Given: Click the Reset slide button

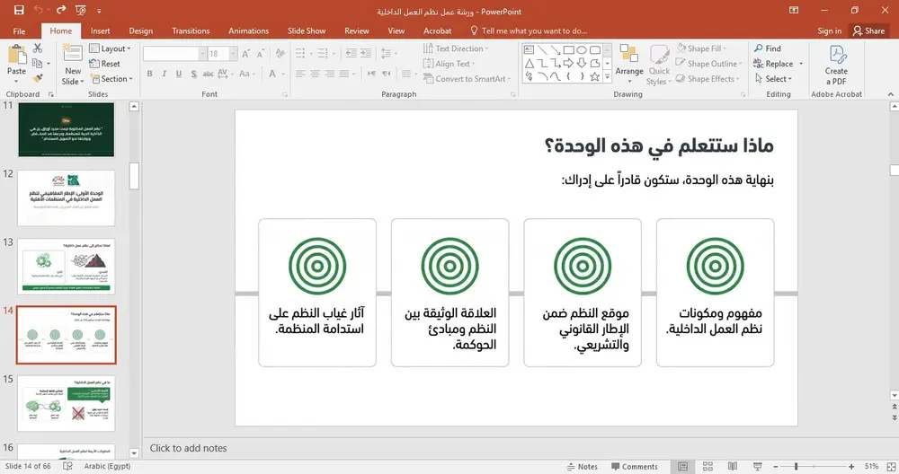Looking at the screenshot, I should point(105,64).
